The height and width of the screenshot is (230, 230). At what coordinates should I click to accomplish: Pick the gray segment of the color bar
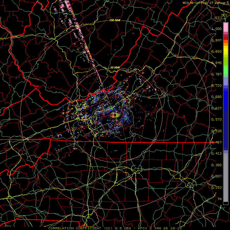pyautogui.click(x=226, y=178)
